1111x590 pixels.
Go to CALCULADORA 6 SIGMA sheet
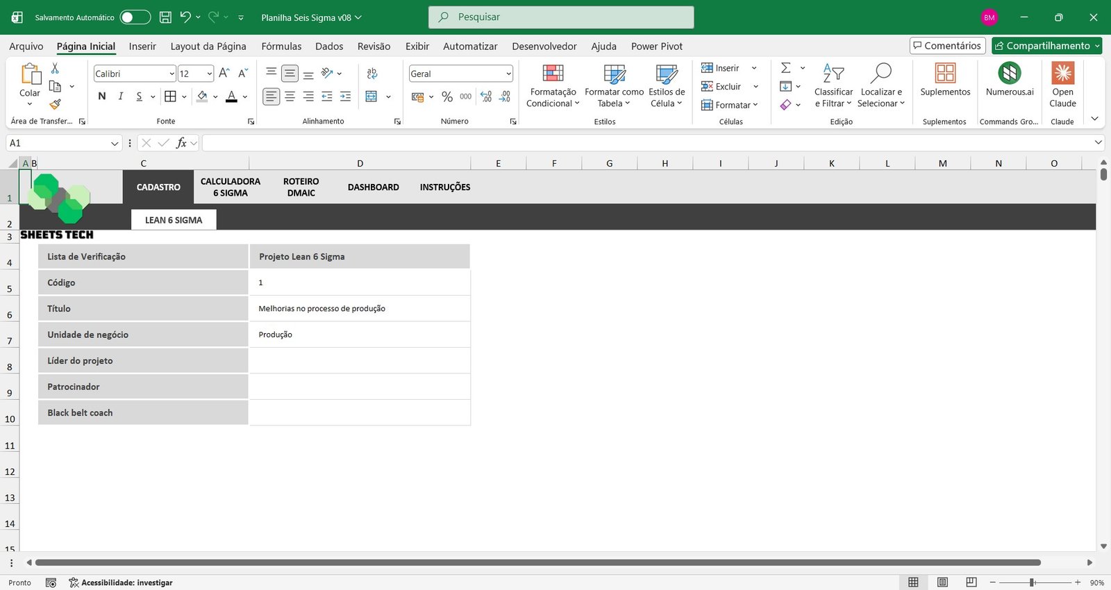point(231,187)
